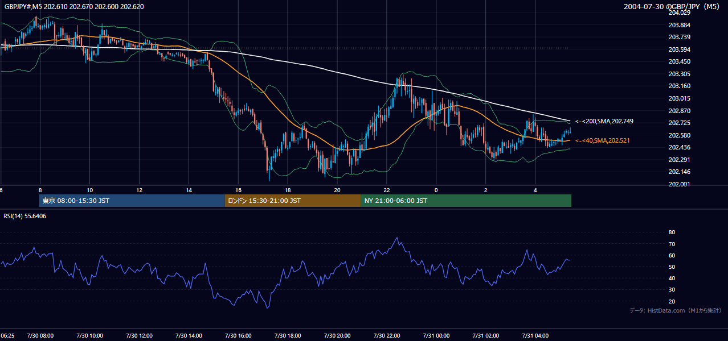Click the bottom time label 7/30 22:00

[387, 336]
